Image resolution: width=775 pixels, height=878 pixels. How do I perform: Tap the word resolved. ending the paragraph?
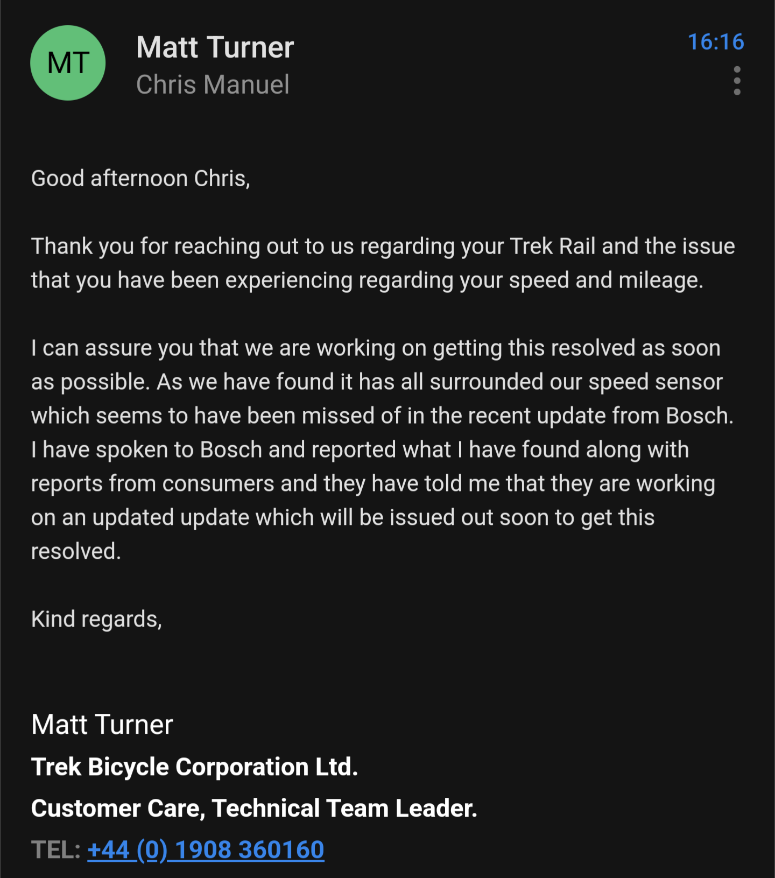pos(76,551)
